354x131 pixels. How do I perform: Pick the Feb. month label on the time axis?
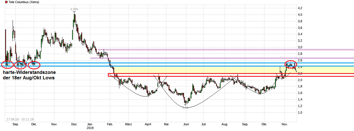tap(110, 124)
